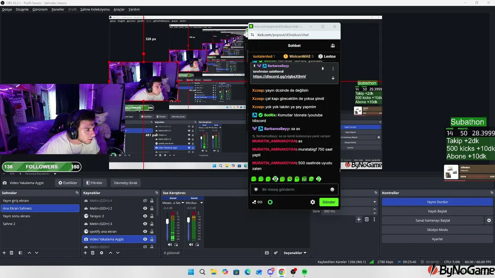Open Kick chat settings gear

[x=312, y=202]
